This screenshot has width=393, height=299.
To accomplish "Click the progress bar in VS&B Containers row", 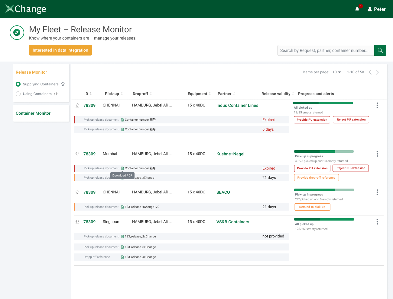I will click(324, 219).
